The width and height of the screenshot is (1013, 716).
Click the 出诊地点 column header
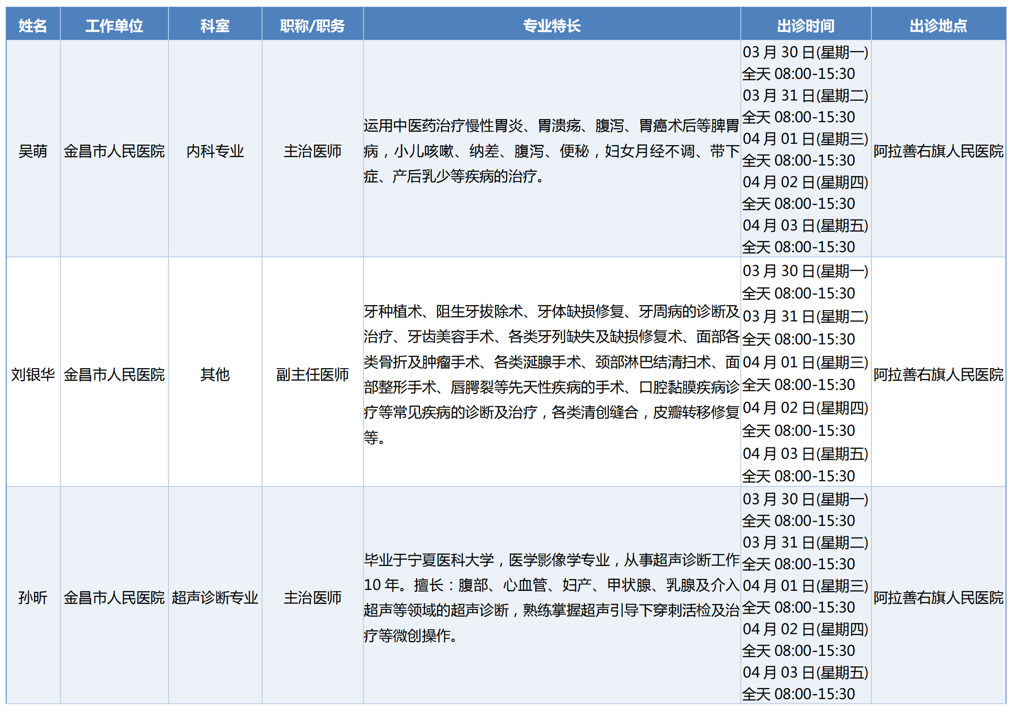point(938,26)
